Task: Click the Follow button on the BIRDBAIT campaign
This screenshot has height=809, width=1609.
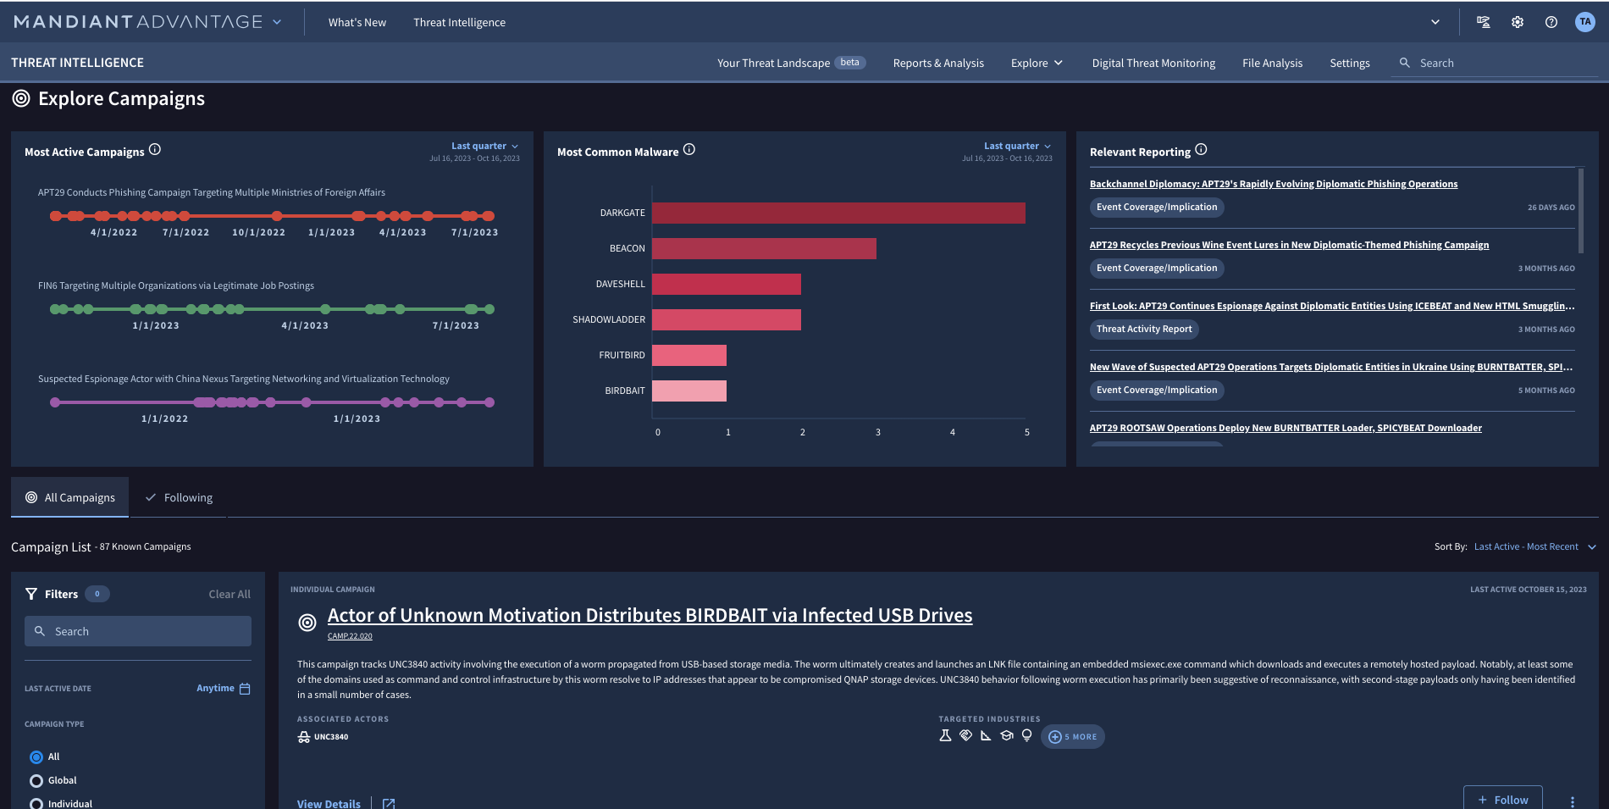Action: tap(1503, 799)
